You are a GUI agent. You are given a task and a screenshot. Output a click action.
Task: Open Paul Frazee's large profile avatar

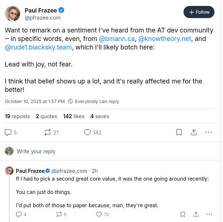coord(13,14)
